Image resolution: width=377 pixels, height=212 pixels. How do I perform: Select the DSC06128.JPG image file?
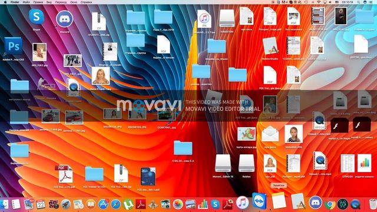tap(113, 114)
